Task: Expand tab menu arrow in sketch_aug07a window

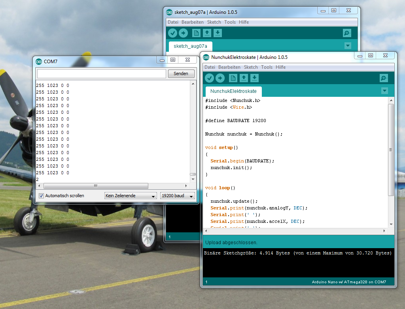Action: 348,46
